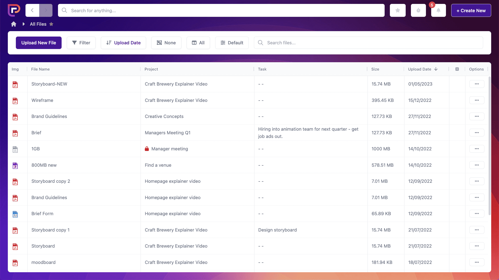The height and width of the screenshot is (280, 499).
Task: Click PDF icon for Storyboard-NEW
Action: pyautogui.click(x=15, y=85)
